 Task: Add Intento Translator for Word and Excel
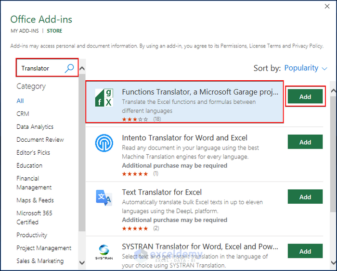click(x=305, y=142)
